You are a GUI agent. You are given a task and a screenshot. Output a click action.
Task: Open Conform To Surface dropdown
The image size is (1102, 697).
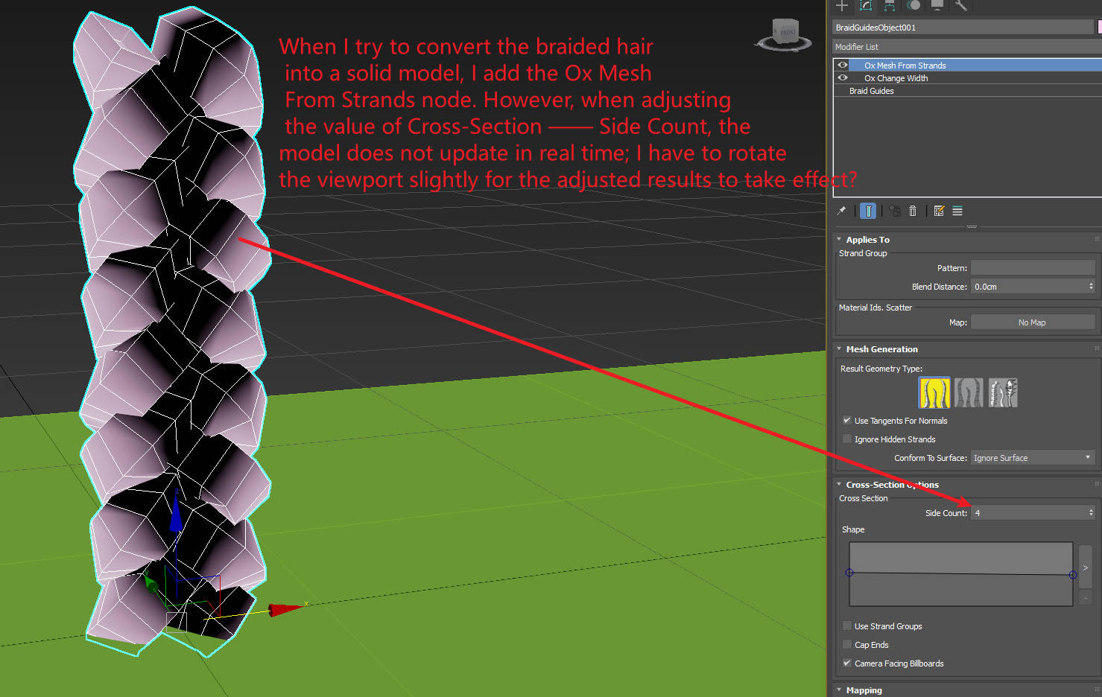tap(1032, 458)
